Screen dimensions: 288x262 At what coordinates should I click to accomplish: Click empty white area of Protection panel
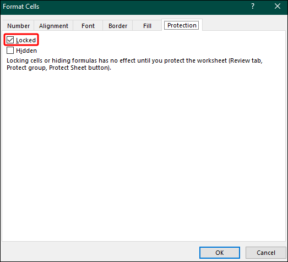143,156
